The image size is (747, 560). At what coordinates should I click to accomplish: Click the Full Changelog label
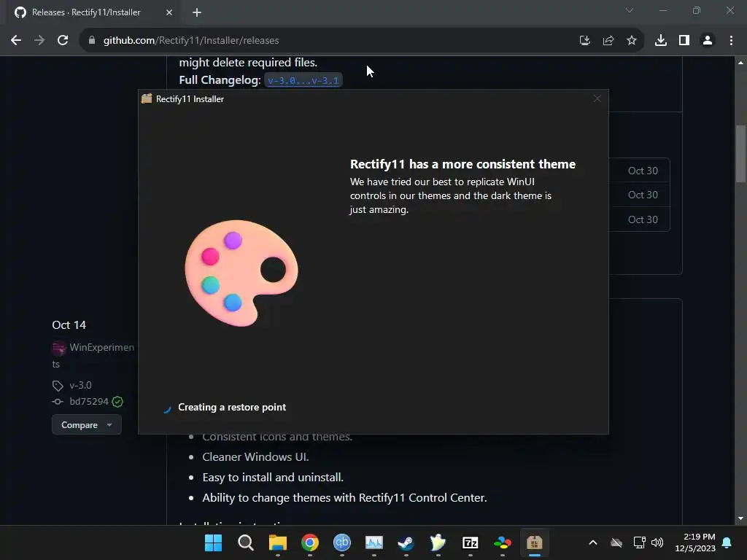220,80
